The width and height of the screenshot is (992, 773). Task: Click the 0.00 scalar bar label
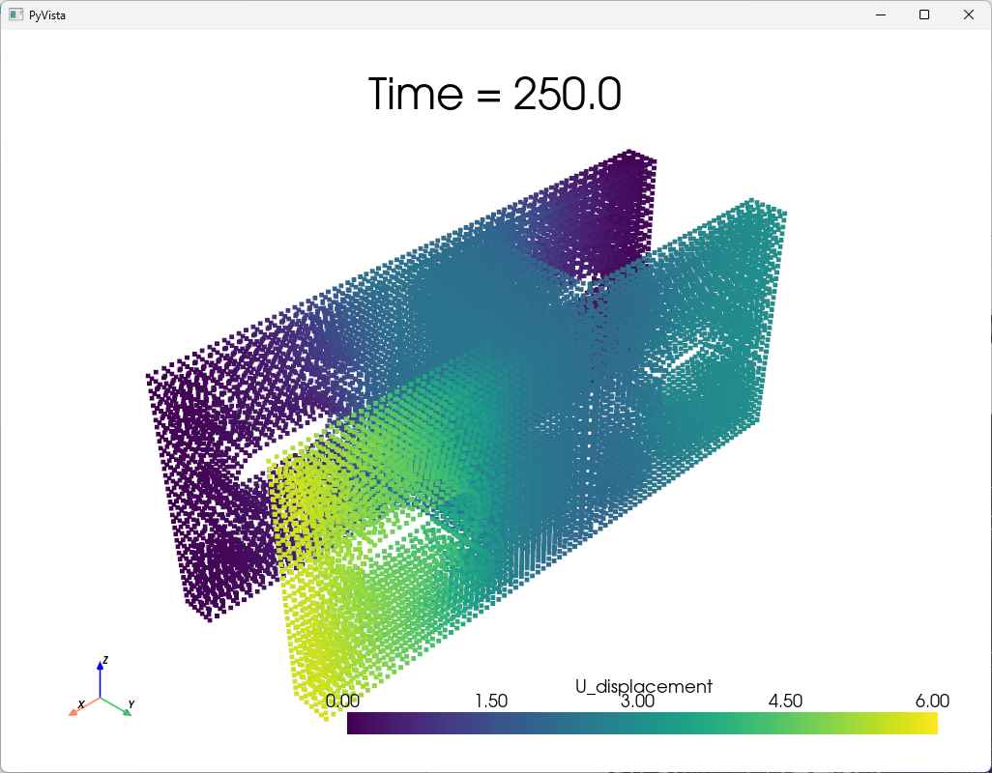point(343,701)
